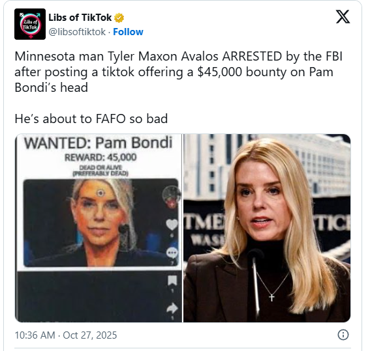Click the gold verified badge

point(119,18)
